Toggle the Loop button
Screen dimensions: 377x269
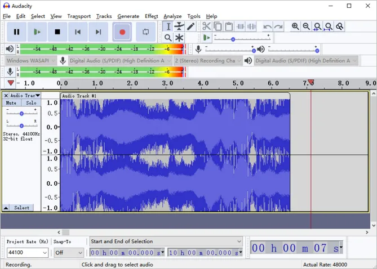tap(146, 32)
